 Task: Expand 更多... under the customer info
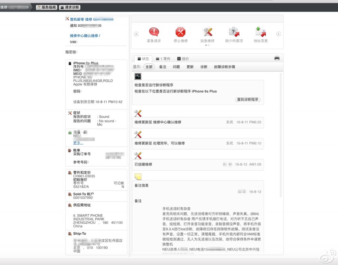[x=78, y=143]
